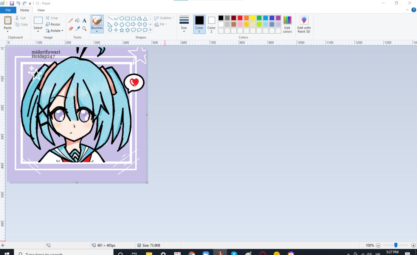417x255 pixels.
Task: Click the Brushes tool icon
Action: tap(97, 20)
